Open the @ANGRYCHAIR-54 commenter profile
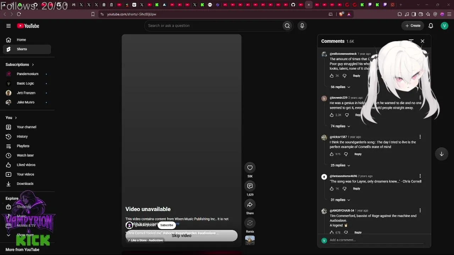 342,211
